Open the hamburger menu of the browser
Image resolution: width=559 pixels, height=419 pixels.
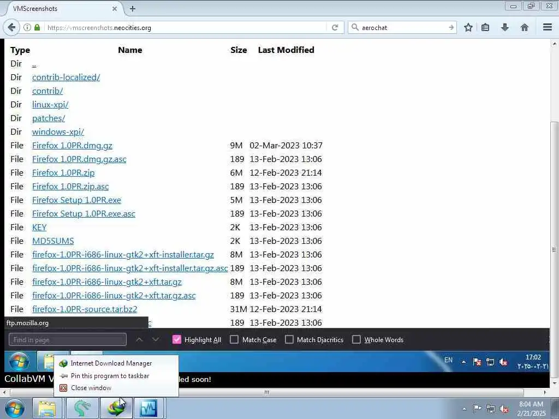pos(548,27)
